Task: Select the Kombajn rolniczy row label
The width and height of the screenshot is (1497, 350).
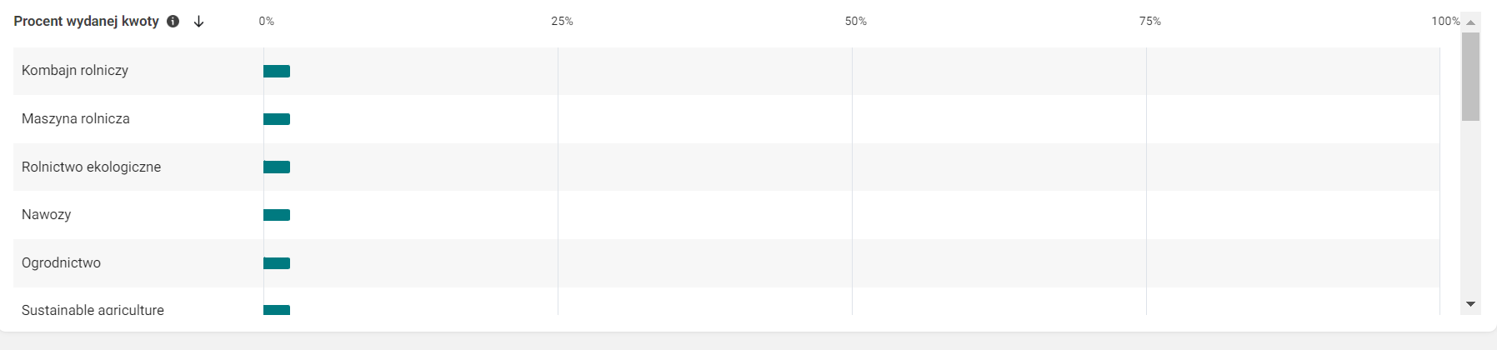Action: click(75, 71)
